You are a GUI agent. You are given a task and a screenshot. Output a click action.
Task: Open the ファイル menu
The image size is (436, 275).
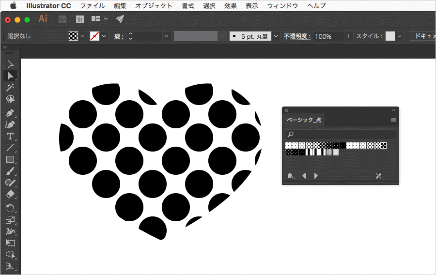(93, 5)
